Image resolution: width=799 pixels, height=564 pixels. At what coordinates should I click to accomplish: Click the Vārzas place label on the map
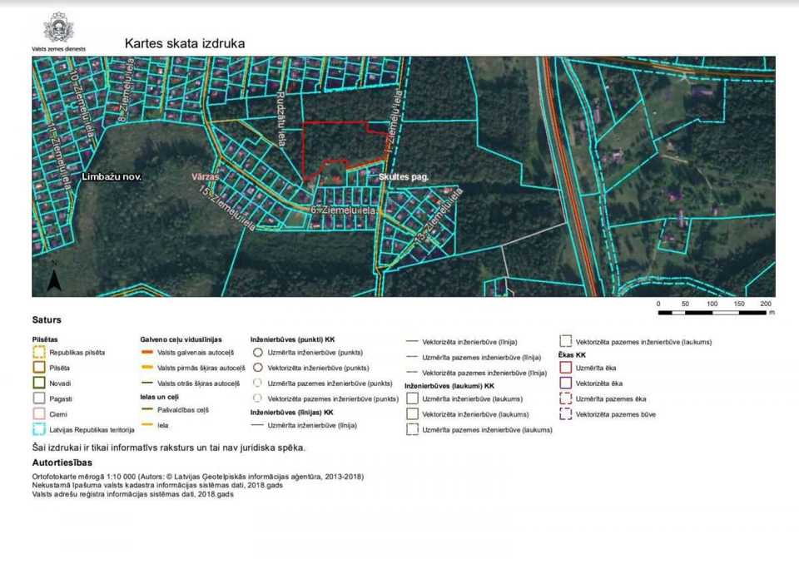tap(205, 177)
